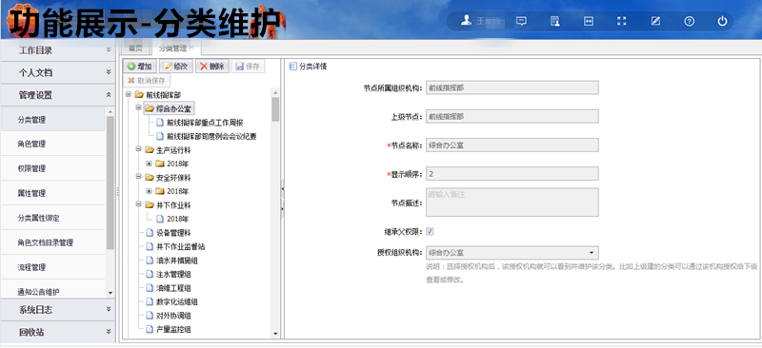
Task: Open 分类管理 in the sidebar
Action: pyautogui.click(x=53, y=120)
